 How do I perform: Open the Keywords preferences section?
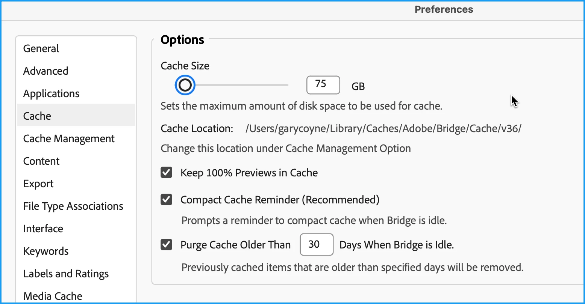pyautogui.click(x=46, y=251)
